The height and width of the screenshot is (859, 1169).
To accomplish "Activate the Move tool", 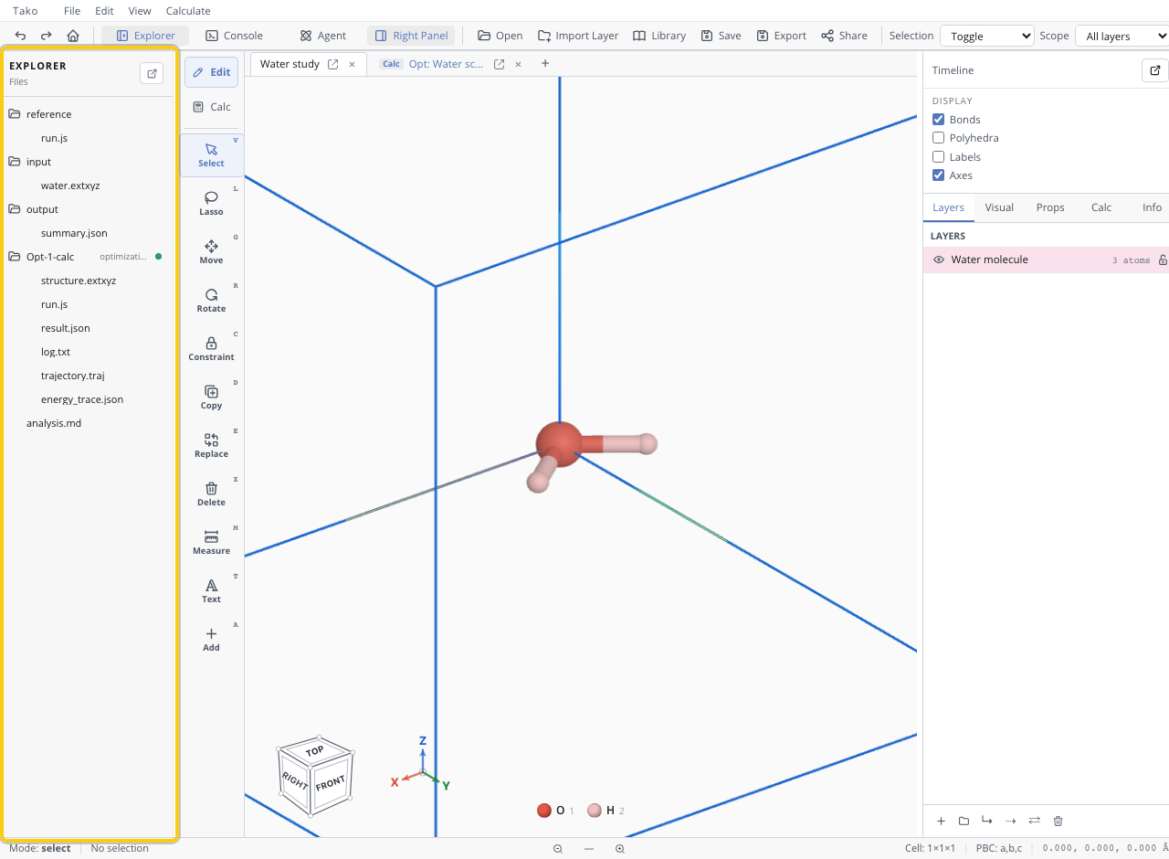I will [x=211, y=251].
